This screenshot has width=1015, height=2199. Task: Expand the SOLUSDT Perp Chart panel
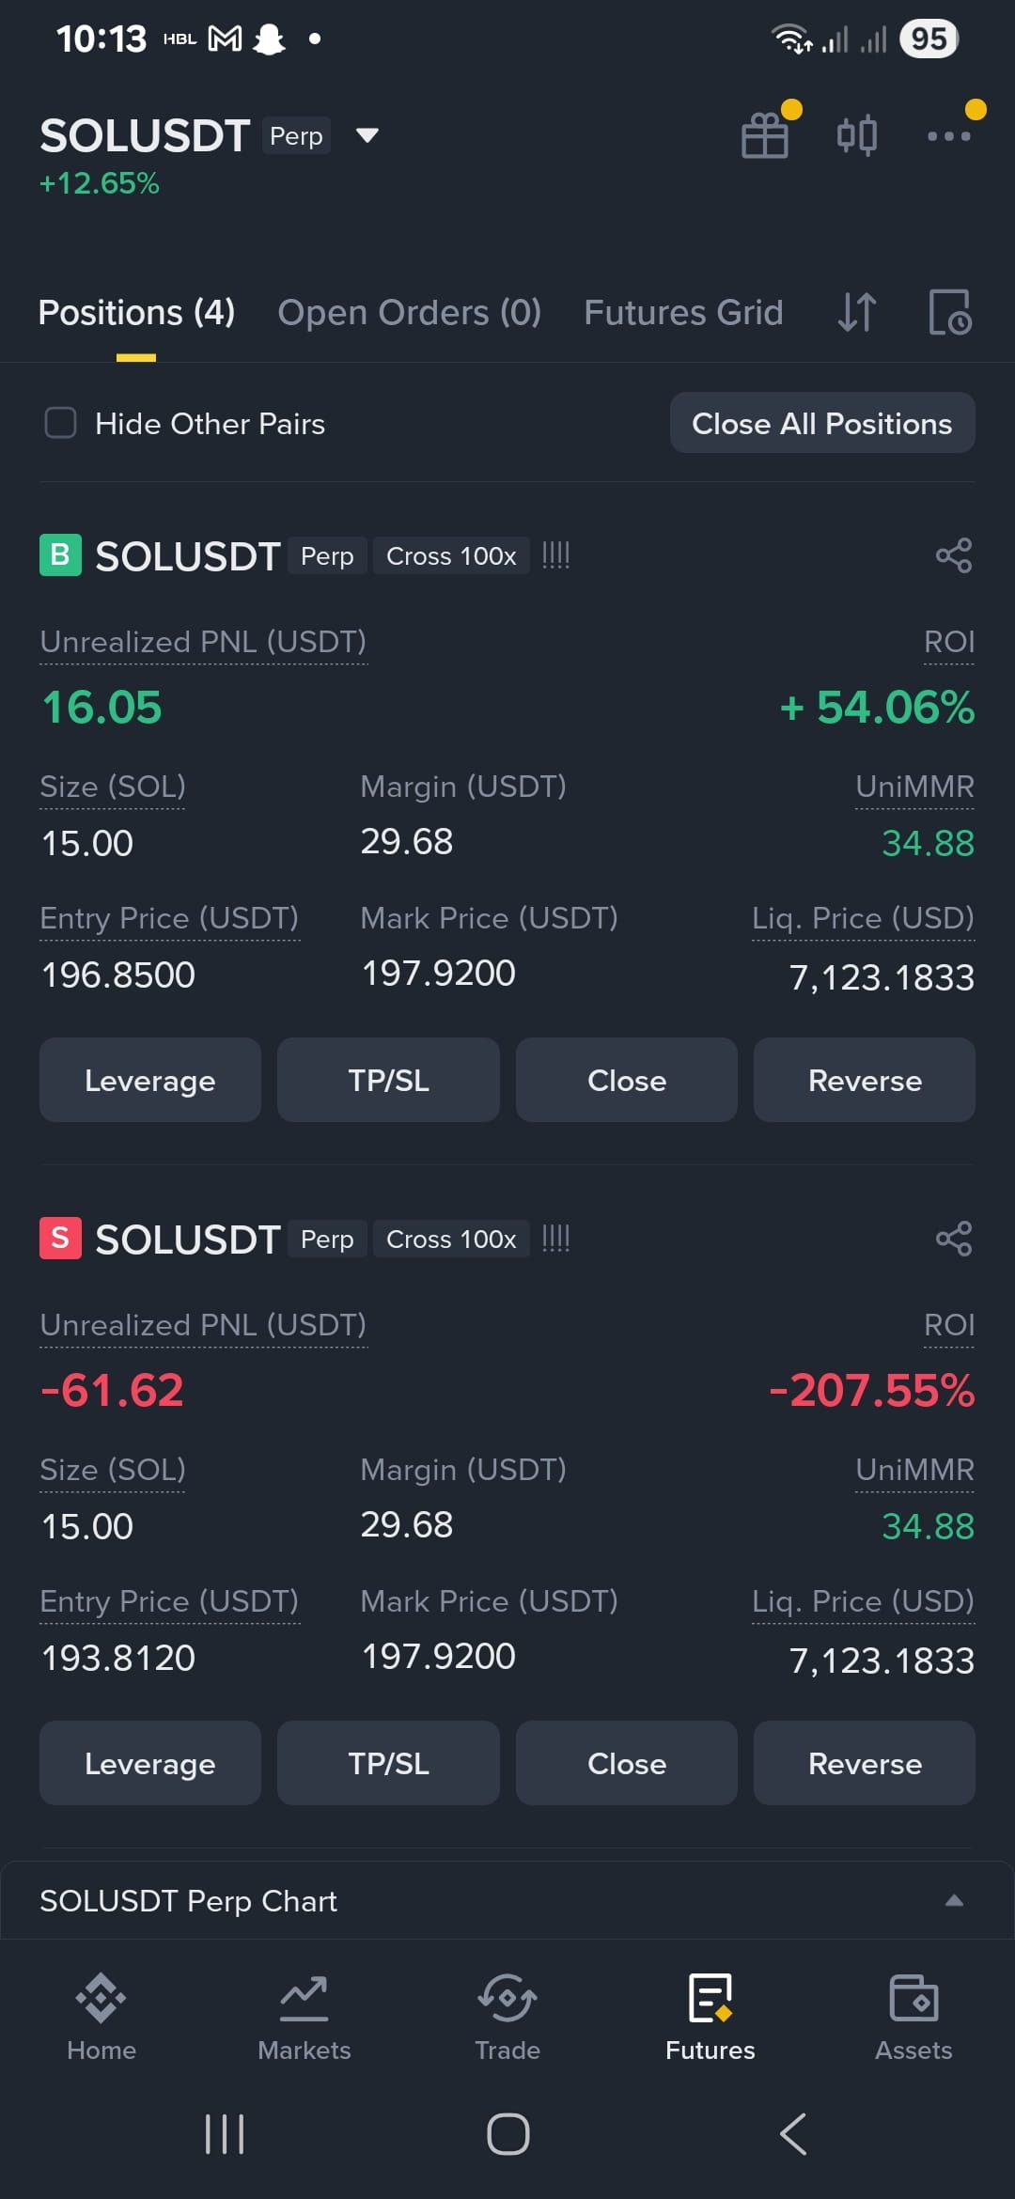coord(954,1900)
